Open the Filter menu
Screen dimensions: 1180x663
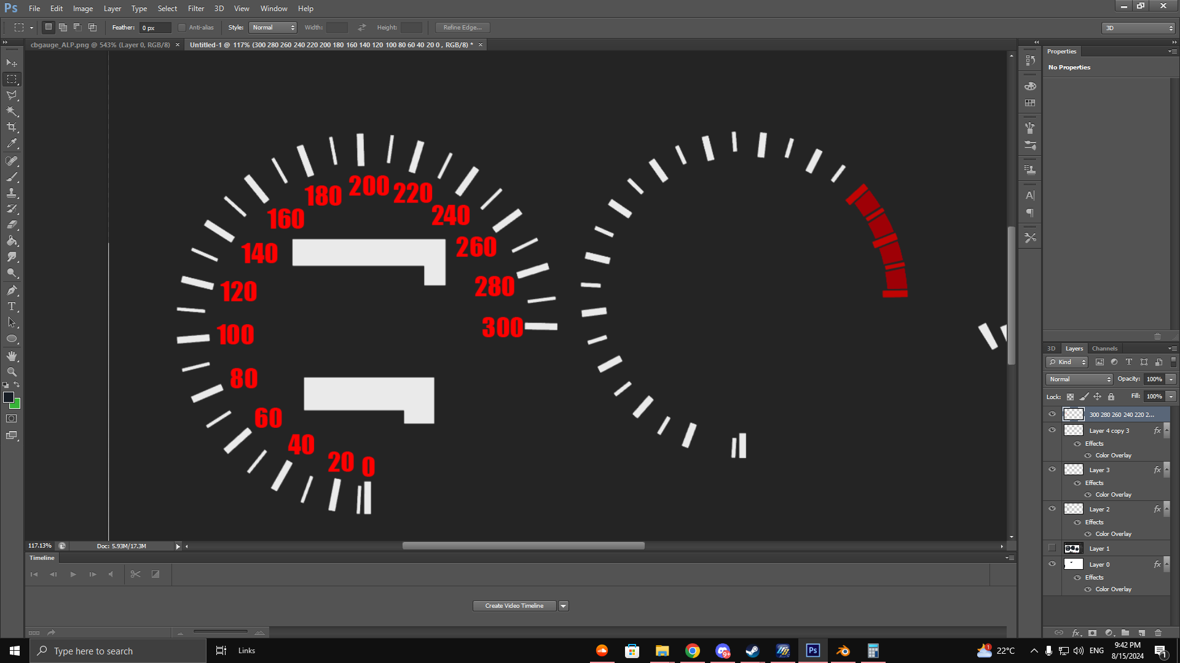click(x=195, y=9)
